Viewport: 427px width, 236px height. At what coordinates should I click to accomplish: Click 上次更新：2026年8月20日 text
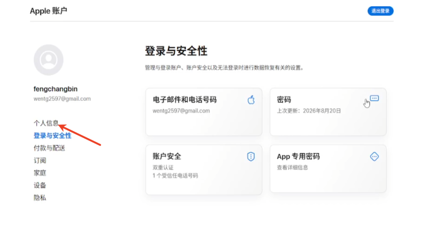coord(309,111)
